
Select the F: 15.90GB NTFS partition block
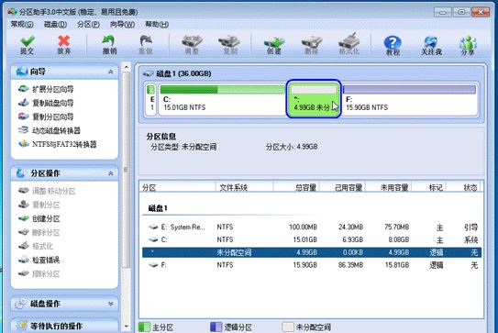click(x=410, y=99)
